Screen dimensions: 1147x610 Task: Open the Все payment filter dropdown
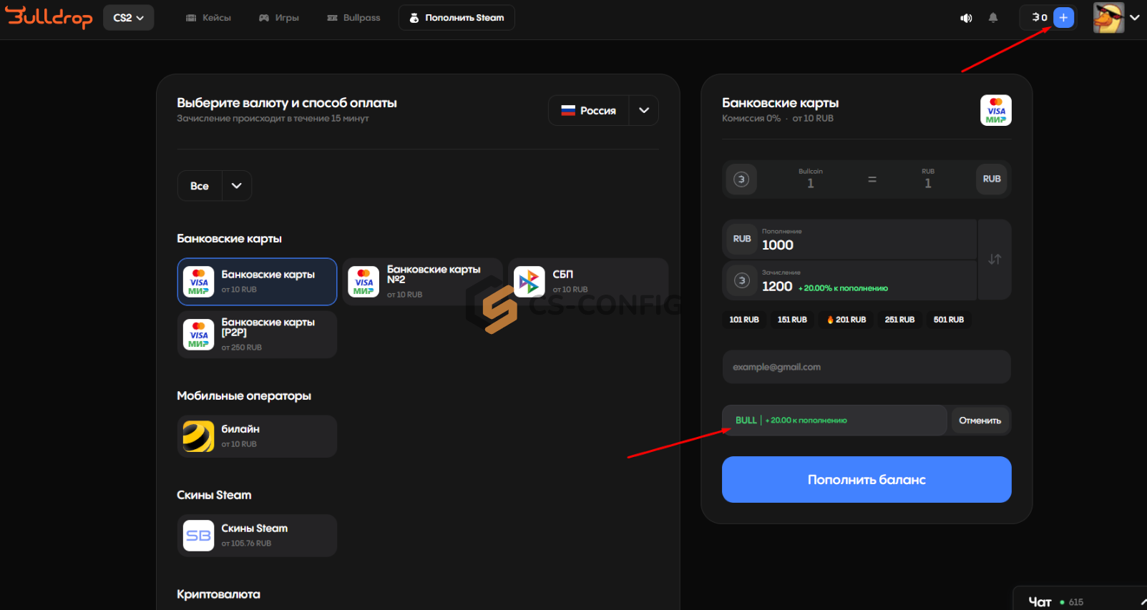[215, 186]
